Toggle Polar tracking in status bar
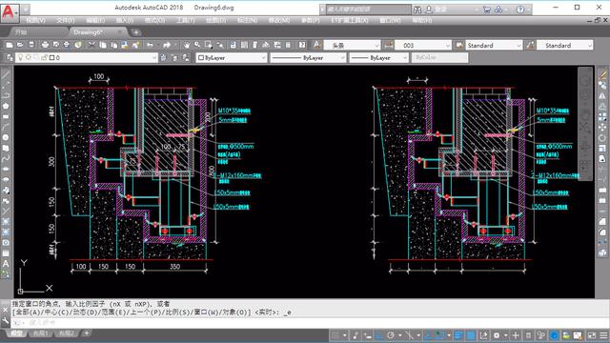610x343 pixels. click(391, 335)
